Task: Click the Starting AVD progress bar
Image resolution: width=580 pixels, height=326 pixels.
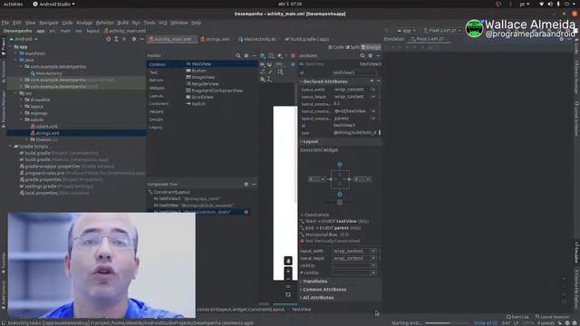Action: click(447, 323)
